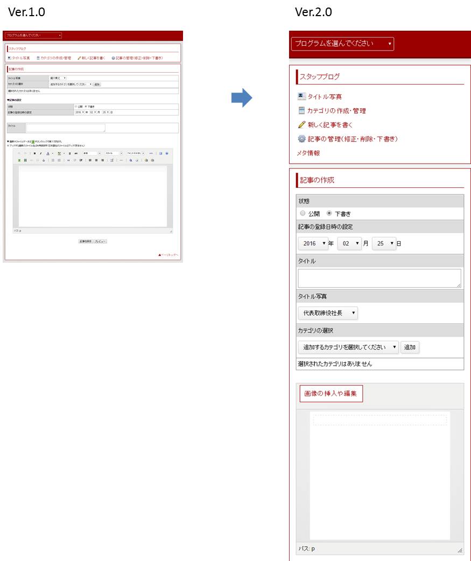471x561 pixels.
Task: Click the Bold icon in Ver.1.0 editor toolbar
Action: point(34,153)
